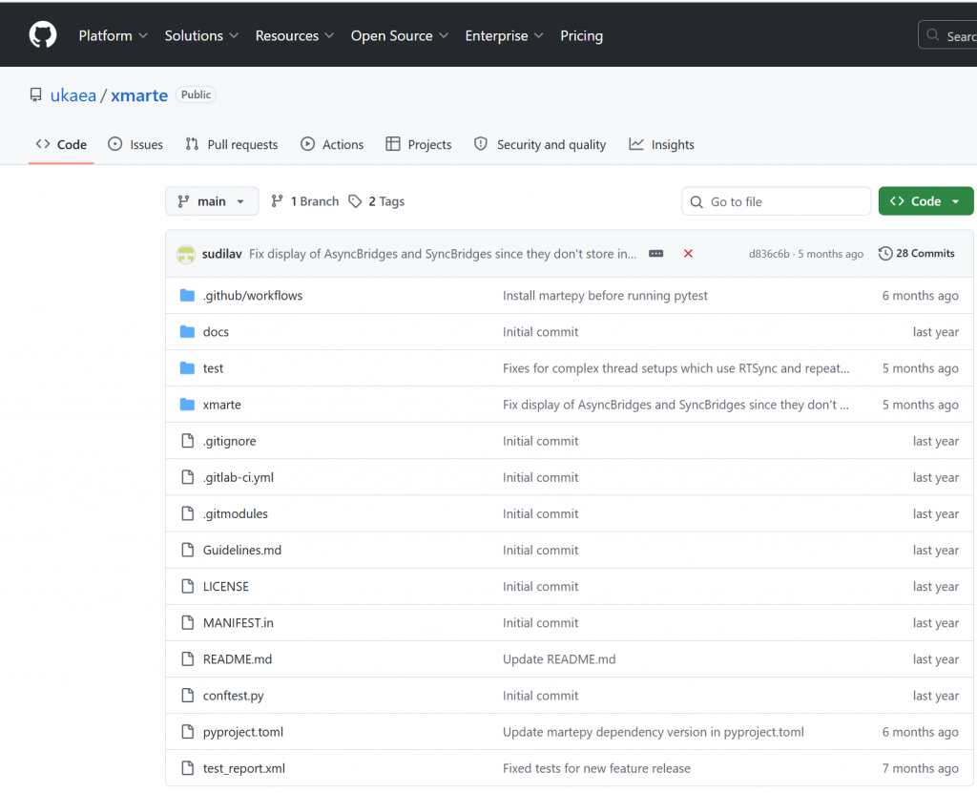Open the Pricing page link
Viewport: 977px width, 793px height.
point(581,35)
